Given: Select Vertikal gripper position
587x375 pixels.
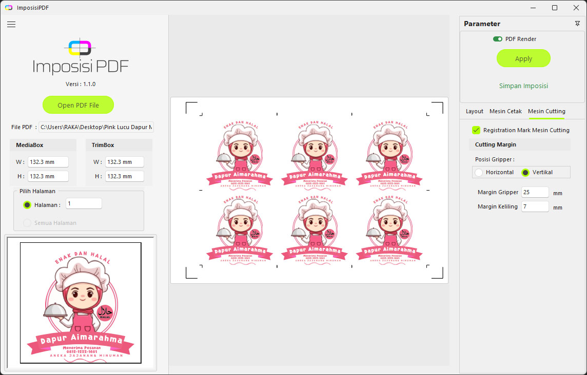Looking at the screenshot, I should [x=525, y=173].
